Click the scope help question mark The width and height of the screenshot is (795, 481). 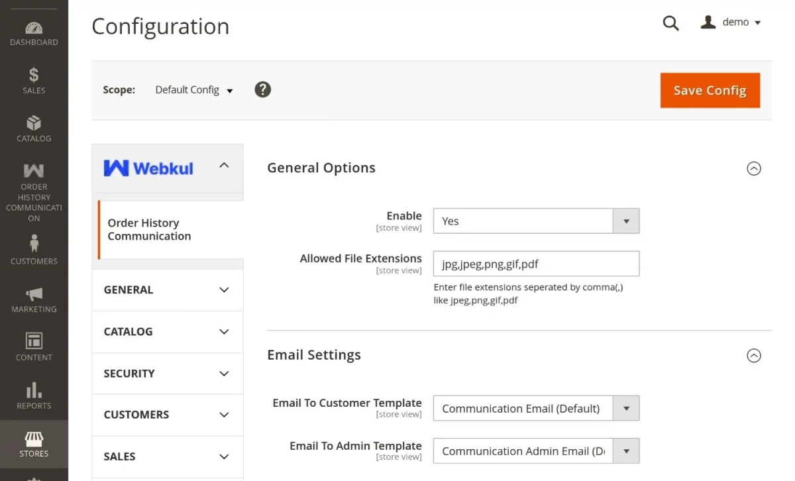(262, 89)
